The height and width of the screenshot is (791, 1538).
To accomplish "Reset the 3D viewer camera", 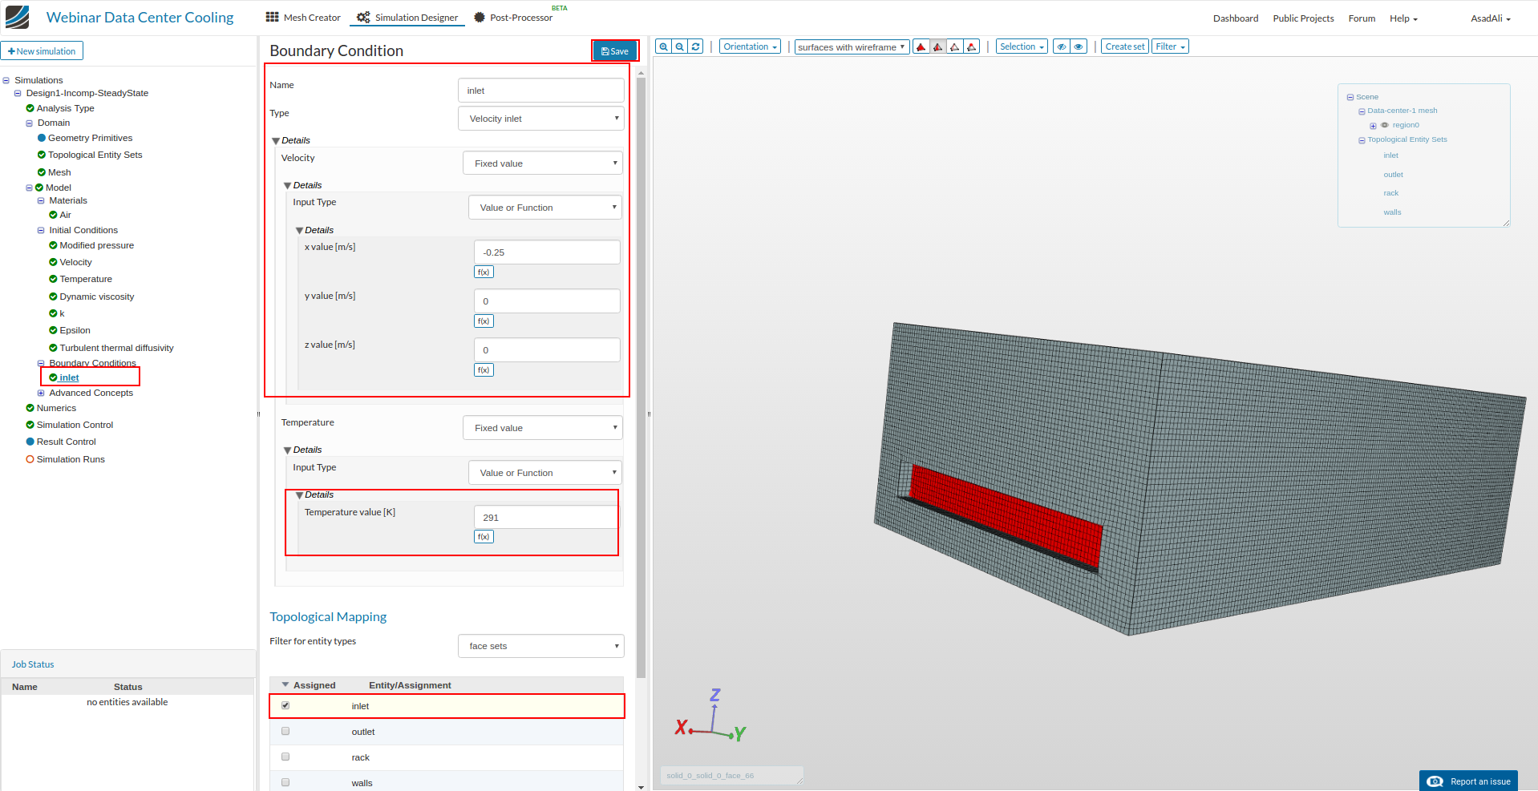I will [696, 46].
